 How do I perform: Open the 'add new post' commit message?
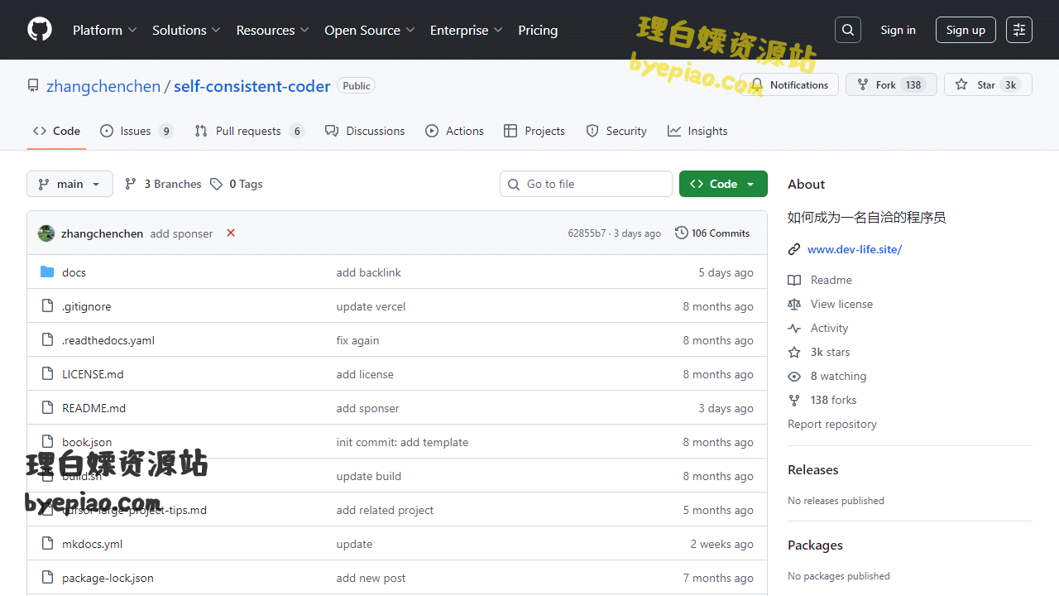click(x=371, y=578)
